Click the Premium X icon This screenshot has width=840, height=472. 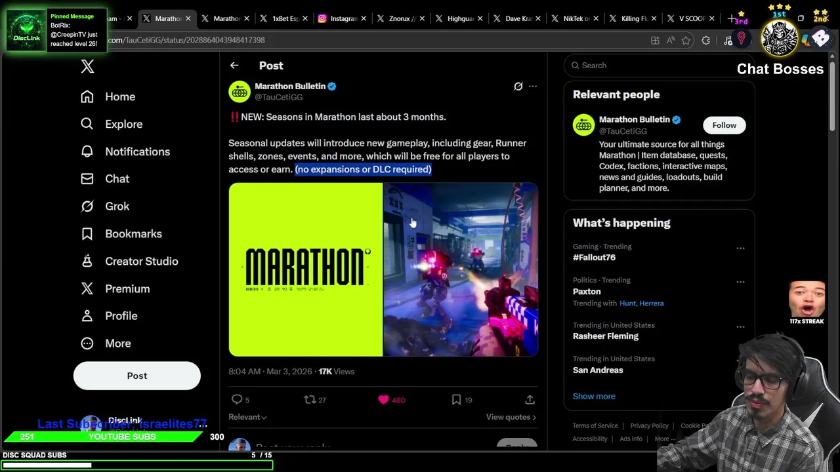pyautogui.click(x=87, y=288)
